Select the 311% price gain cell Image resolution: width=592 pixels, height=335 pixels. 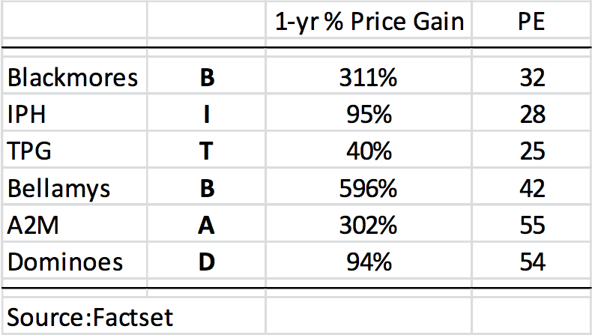[369, 77]
